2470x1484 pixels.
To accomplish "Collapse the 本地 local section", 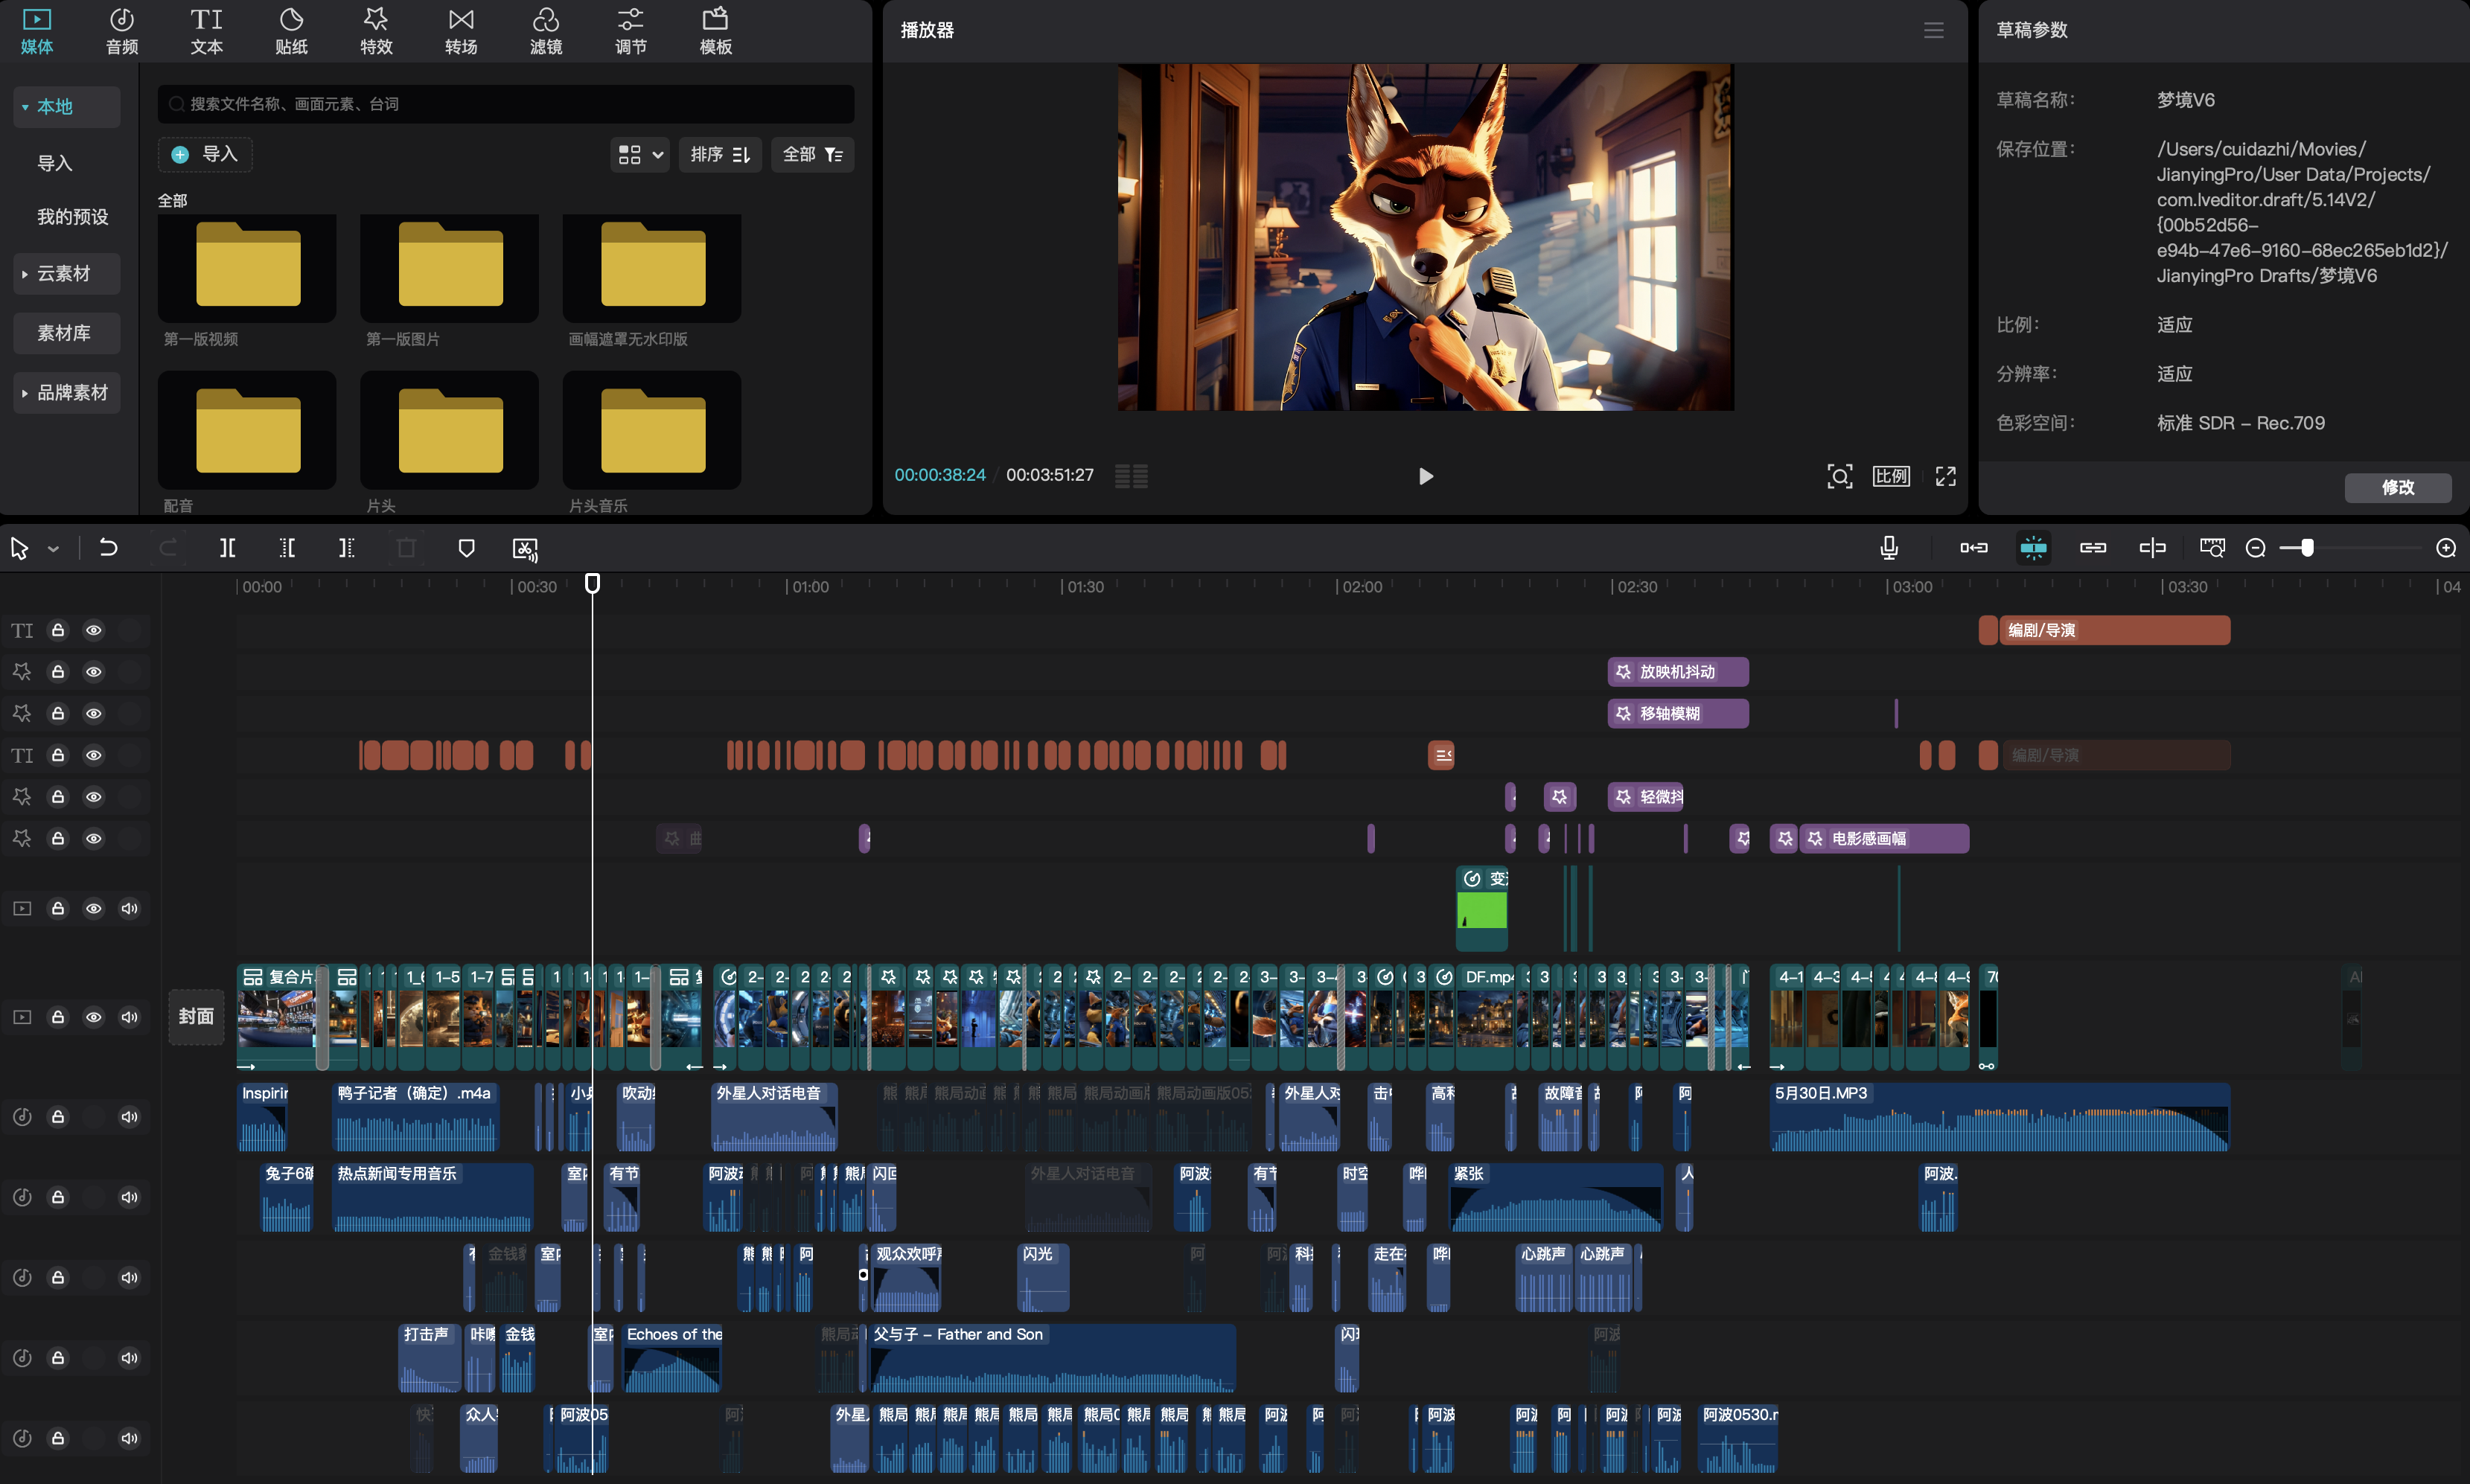I will (67, 106).
